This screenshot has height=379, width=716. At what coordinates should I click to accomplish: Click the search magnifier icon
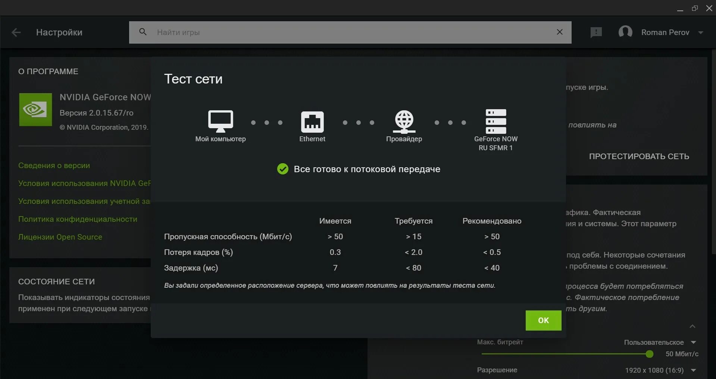(x=143, y=32)
